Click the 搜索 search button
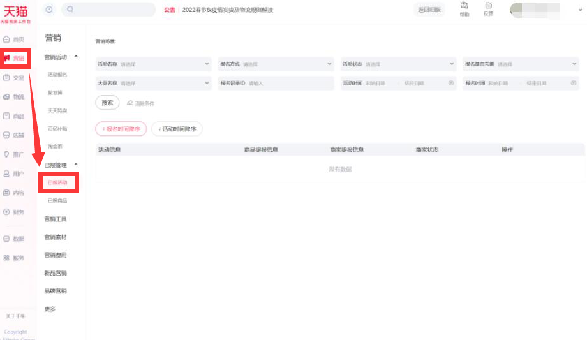This screenshot has height=340, width=587. pos(107,103)
